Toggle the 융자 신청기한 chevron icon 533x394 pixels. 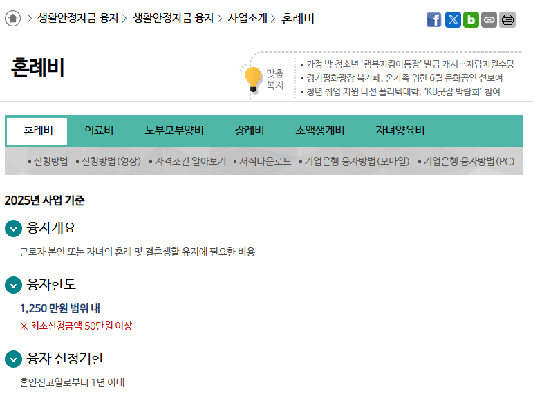click(13, 359)
